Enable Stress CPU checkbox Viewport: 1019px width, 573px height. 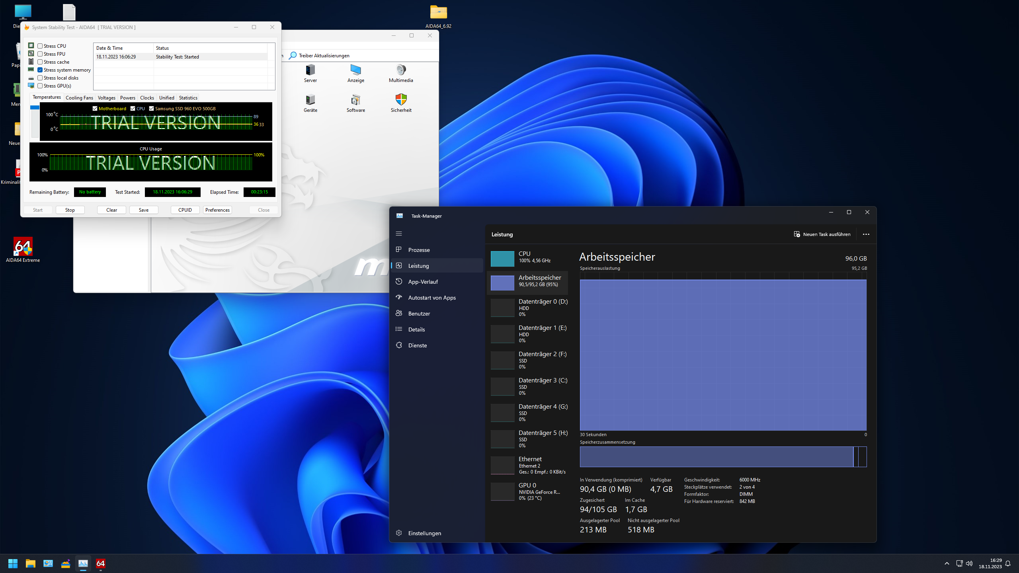(x=40, y=46)
